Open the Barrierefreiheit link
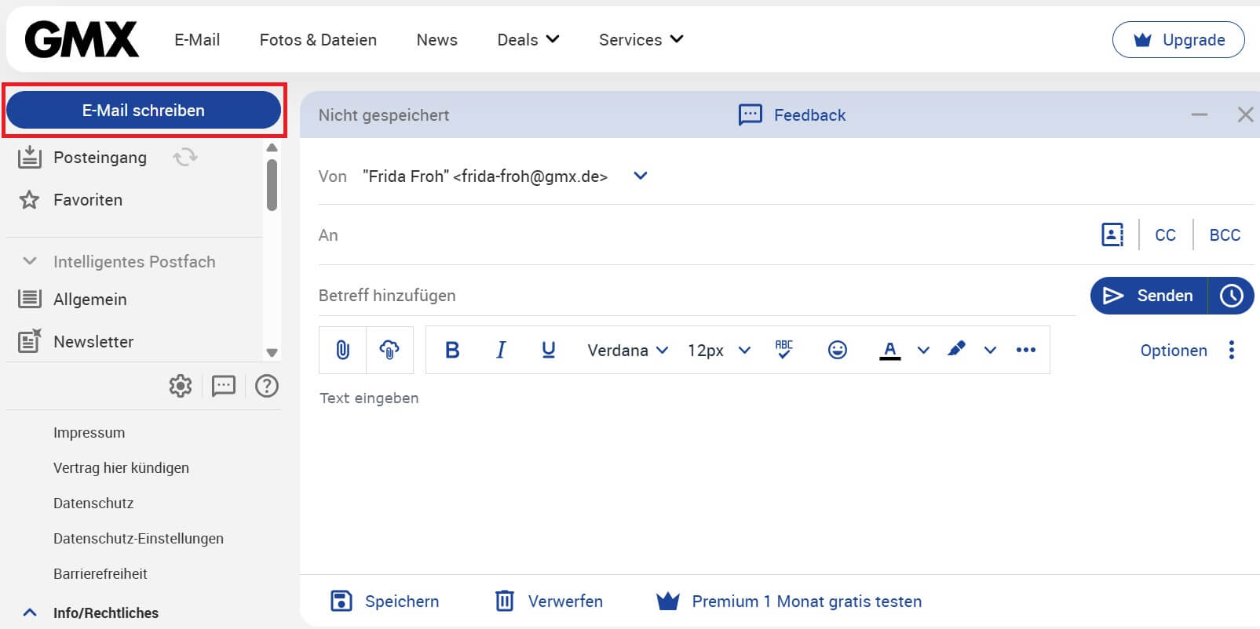 click(100, 573)
